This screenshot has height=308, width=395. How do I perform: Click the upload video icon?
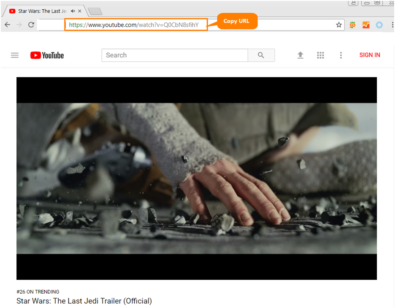click(x=300, y=55)
